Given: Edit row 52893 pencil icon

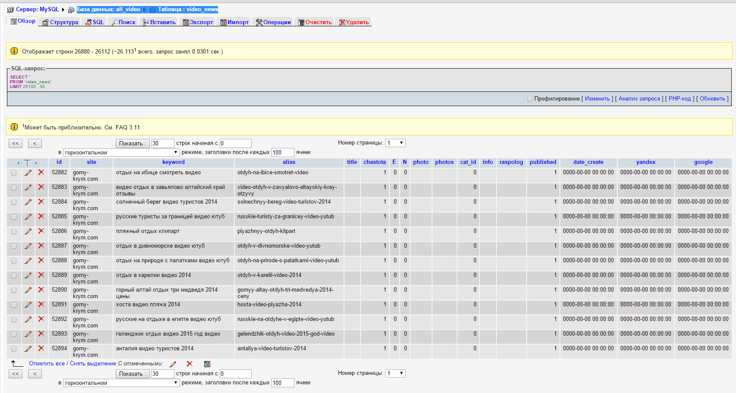Looking at the screenshot, I should pyautogui.click(x=28, y=334).
